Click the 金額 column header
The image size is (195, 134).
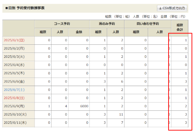(79, 32)
